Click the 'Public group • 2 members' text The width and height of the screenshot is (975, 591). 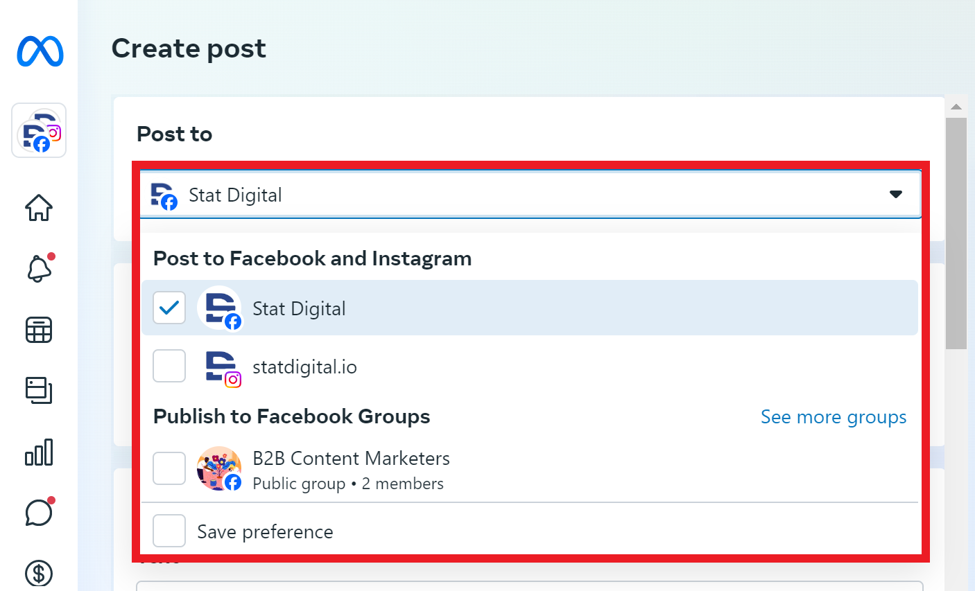[348, 484]
